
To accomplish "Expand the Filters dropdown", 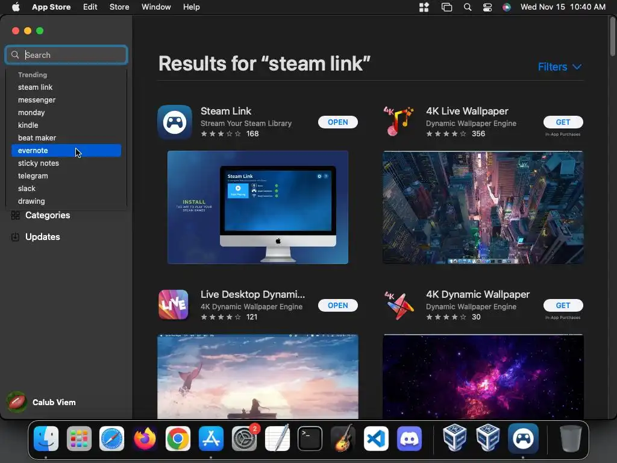I will click(560, 67).
